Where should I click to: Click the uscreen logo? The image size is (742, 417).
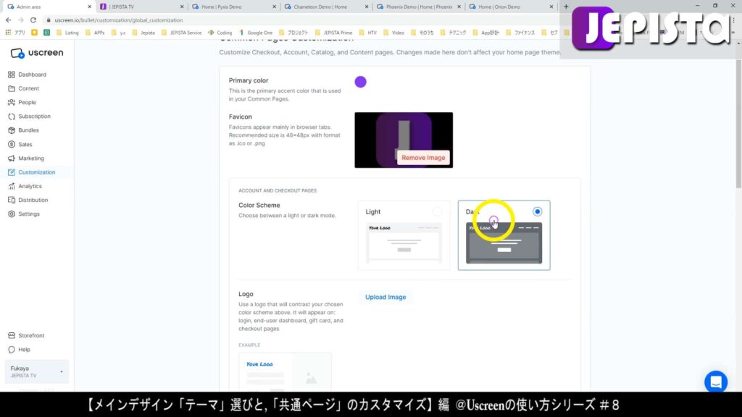coord(37,53)
